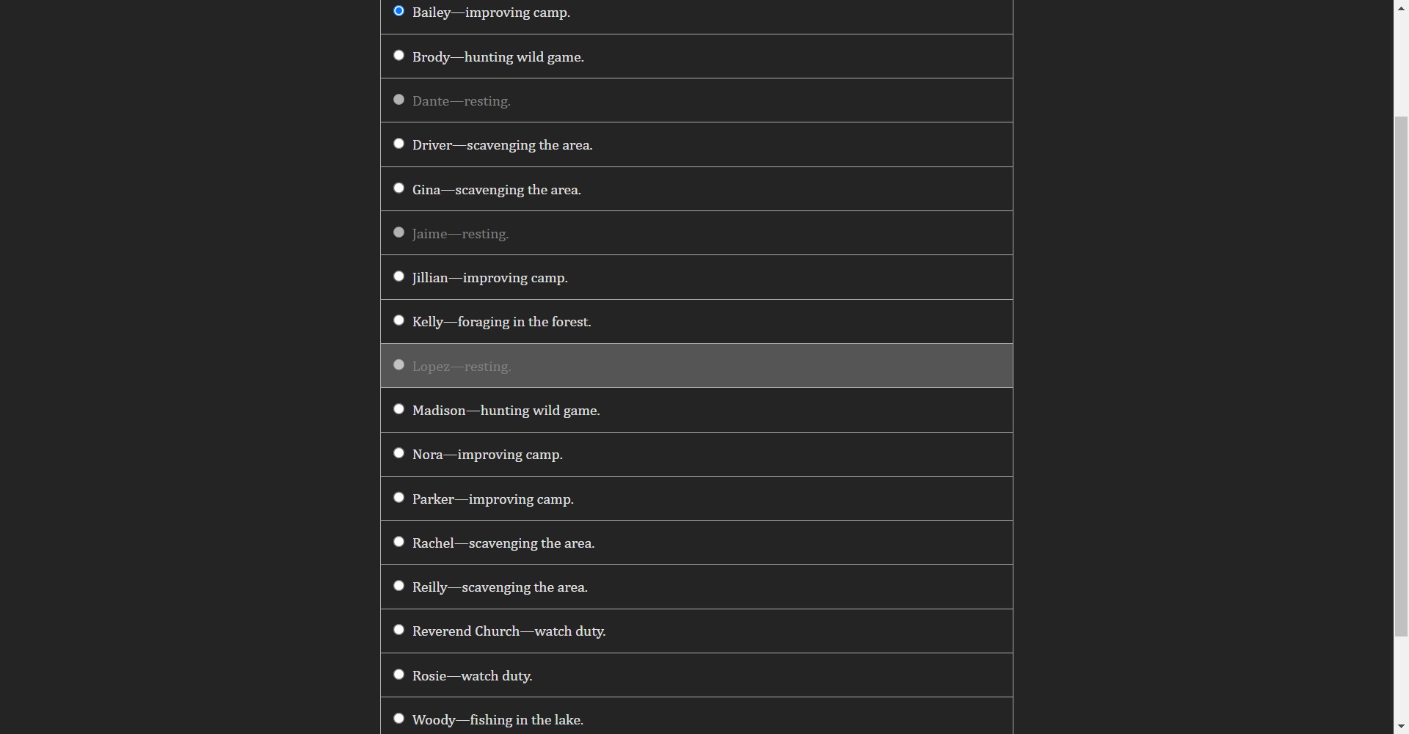This screenshot has height=734, width=1409.
Task: Select the Bailey improving camp radio button
Action: click(x=399, y=11)
